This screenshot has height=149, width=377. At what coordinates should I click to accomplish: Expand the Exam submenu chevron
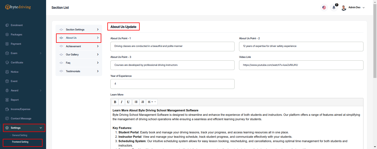(x=41, y=53)
